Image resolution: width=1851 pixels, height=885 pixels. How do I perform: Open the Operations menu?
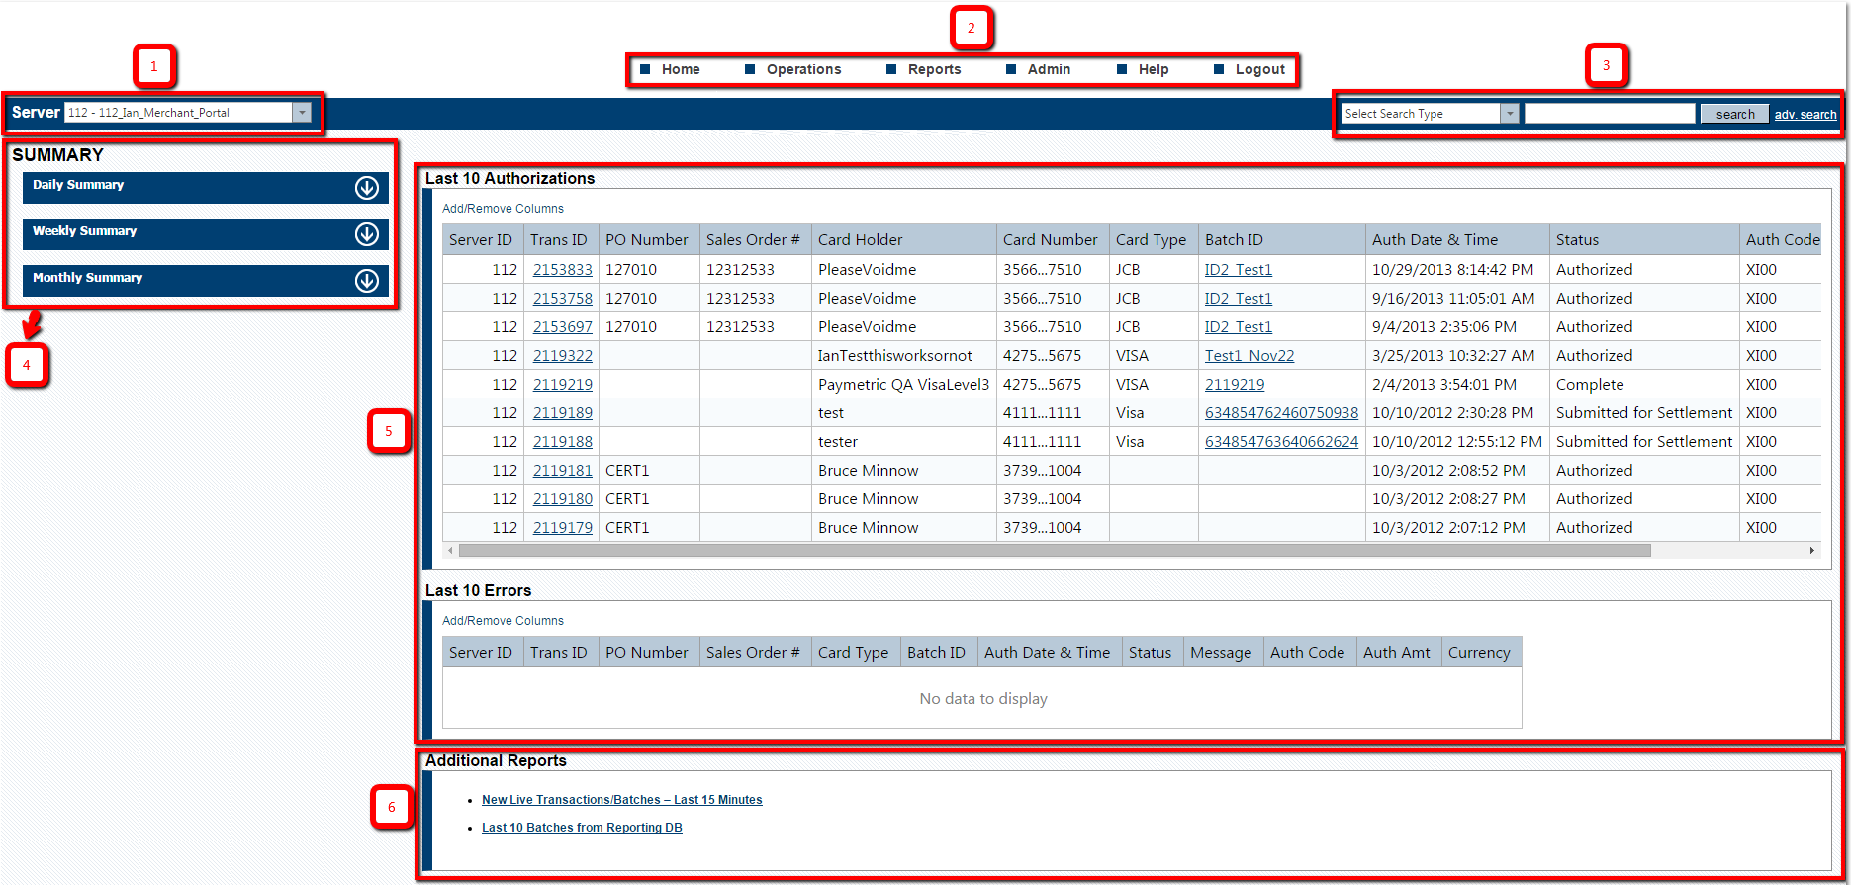[802, 69]
